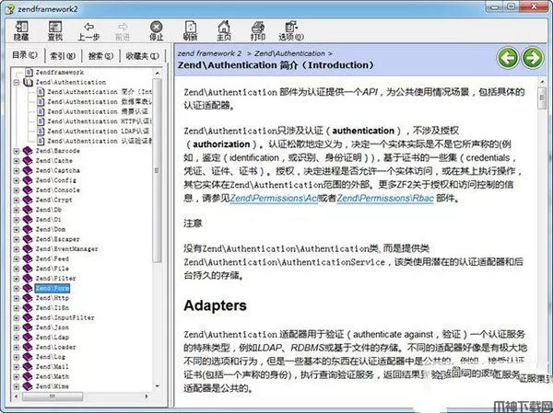553x413 pixels.
Task: Open the Zend\Permissions\Acl link
Action: [x=274, y=199]
